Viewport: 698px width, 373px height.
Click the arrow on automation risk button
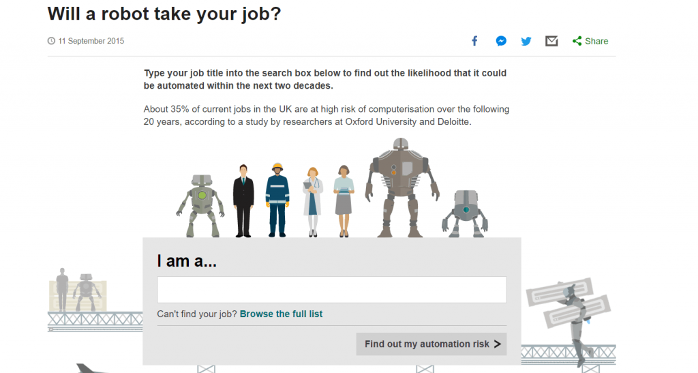[497, 344]
